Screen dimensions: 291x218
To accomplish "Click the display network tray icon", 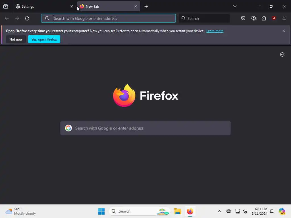I will (238, 211).
